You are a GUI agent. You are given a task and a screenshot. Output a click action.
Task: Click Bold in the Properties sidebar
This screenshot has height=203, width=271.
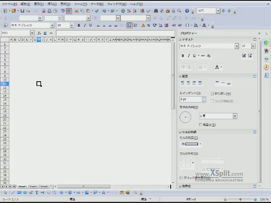pos(183,56)
